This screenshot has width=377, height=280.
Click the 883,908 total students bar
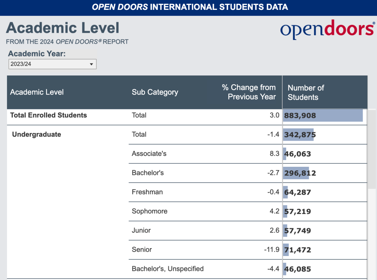[x=323, y=115]
